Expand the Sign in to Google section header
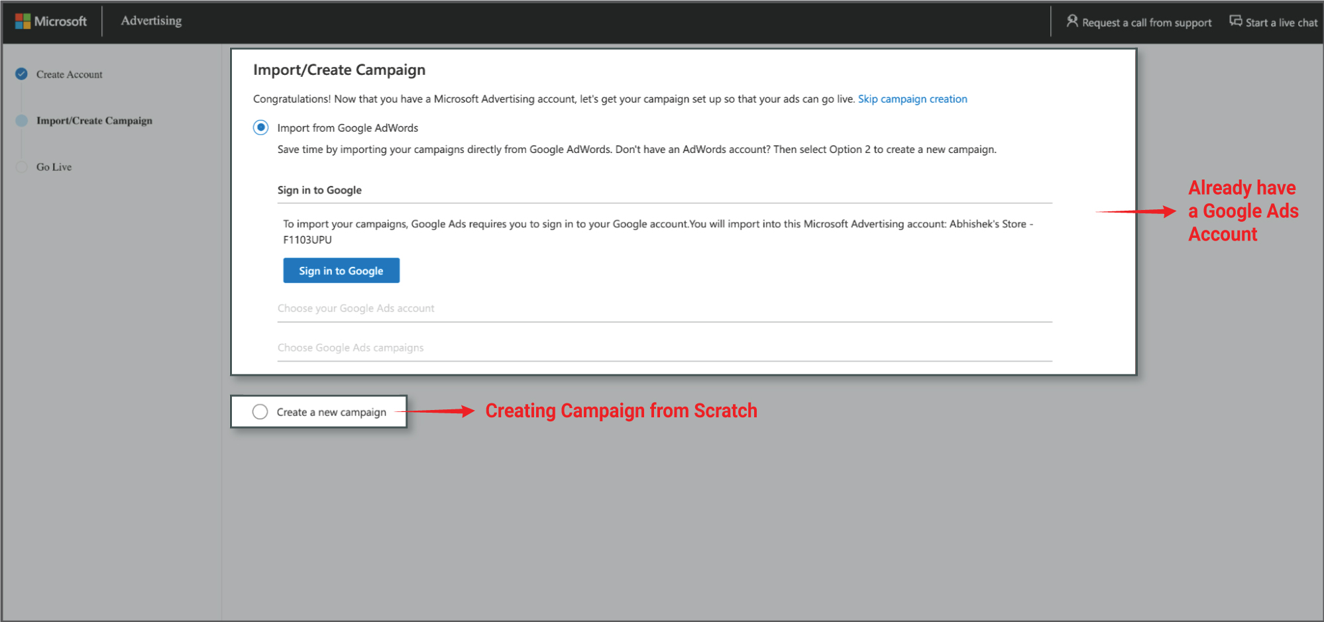The height and width of the screenshot is (622, 1324). coord(665,191)
